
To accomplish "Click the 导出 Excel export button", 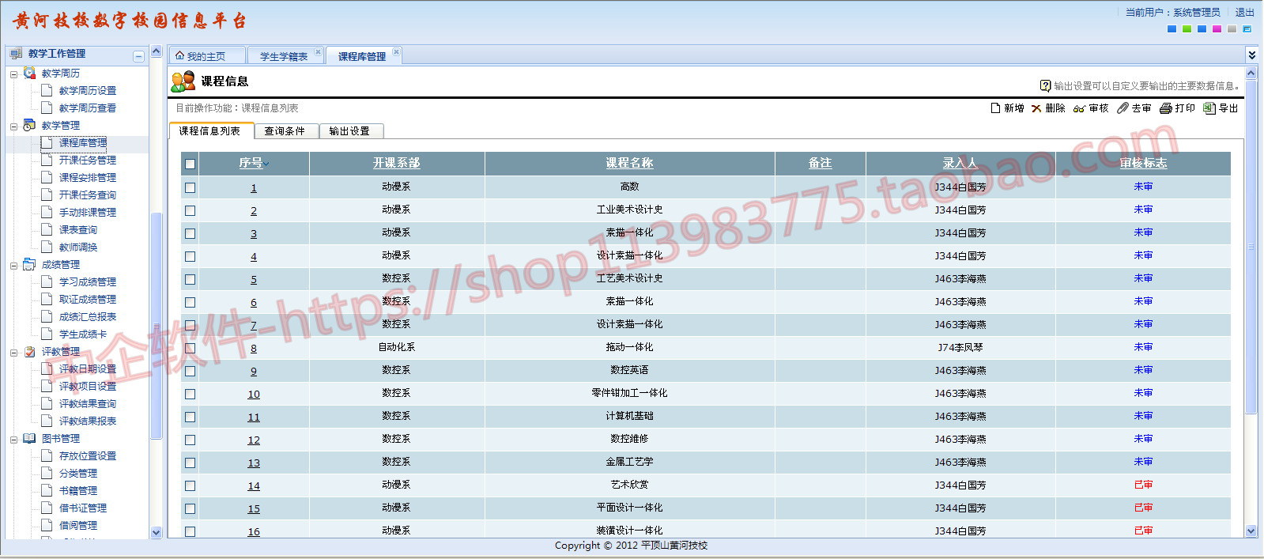I will click(1221, 108).
